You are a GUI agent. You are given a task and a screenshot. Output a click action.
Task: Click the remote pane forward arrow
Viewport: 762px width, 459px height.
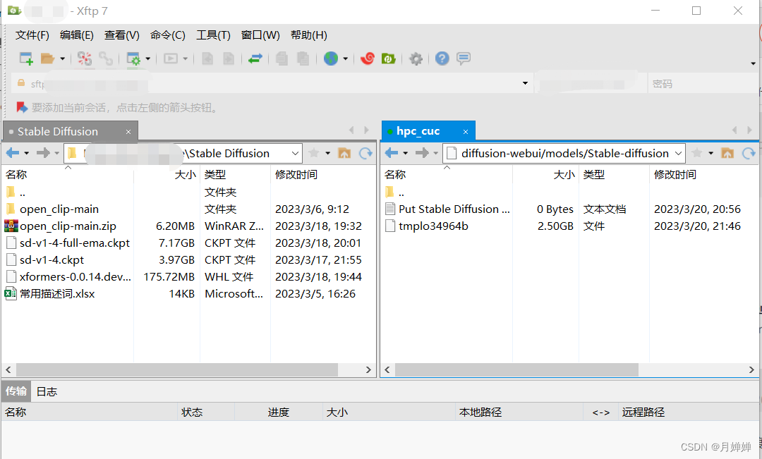pos(423,153)
